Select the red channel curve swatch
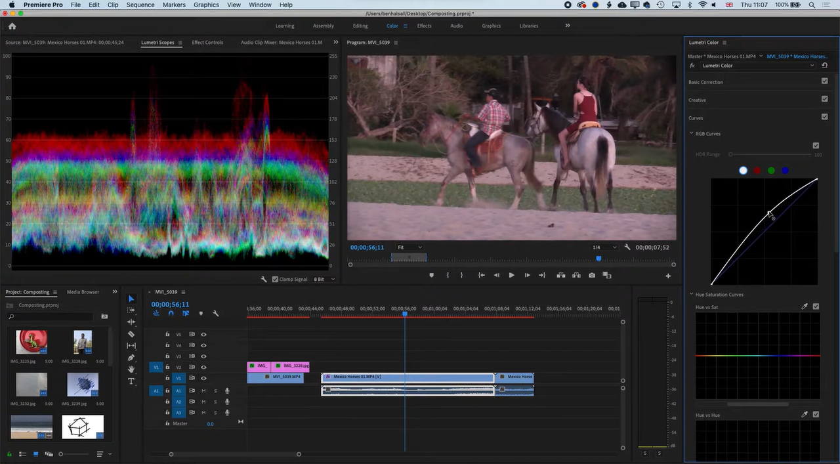The height and width of the screenshot is (464, 840). pyautogui.click(x=757, y=171)
